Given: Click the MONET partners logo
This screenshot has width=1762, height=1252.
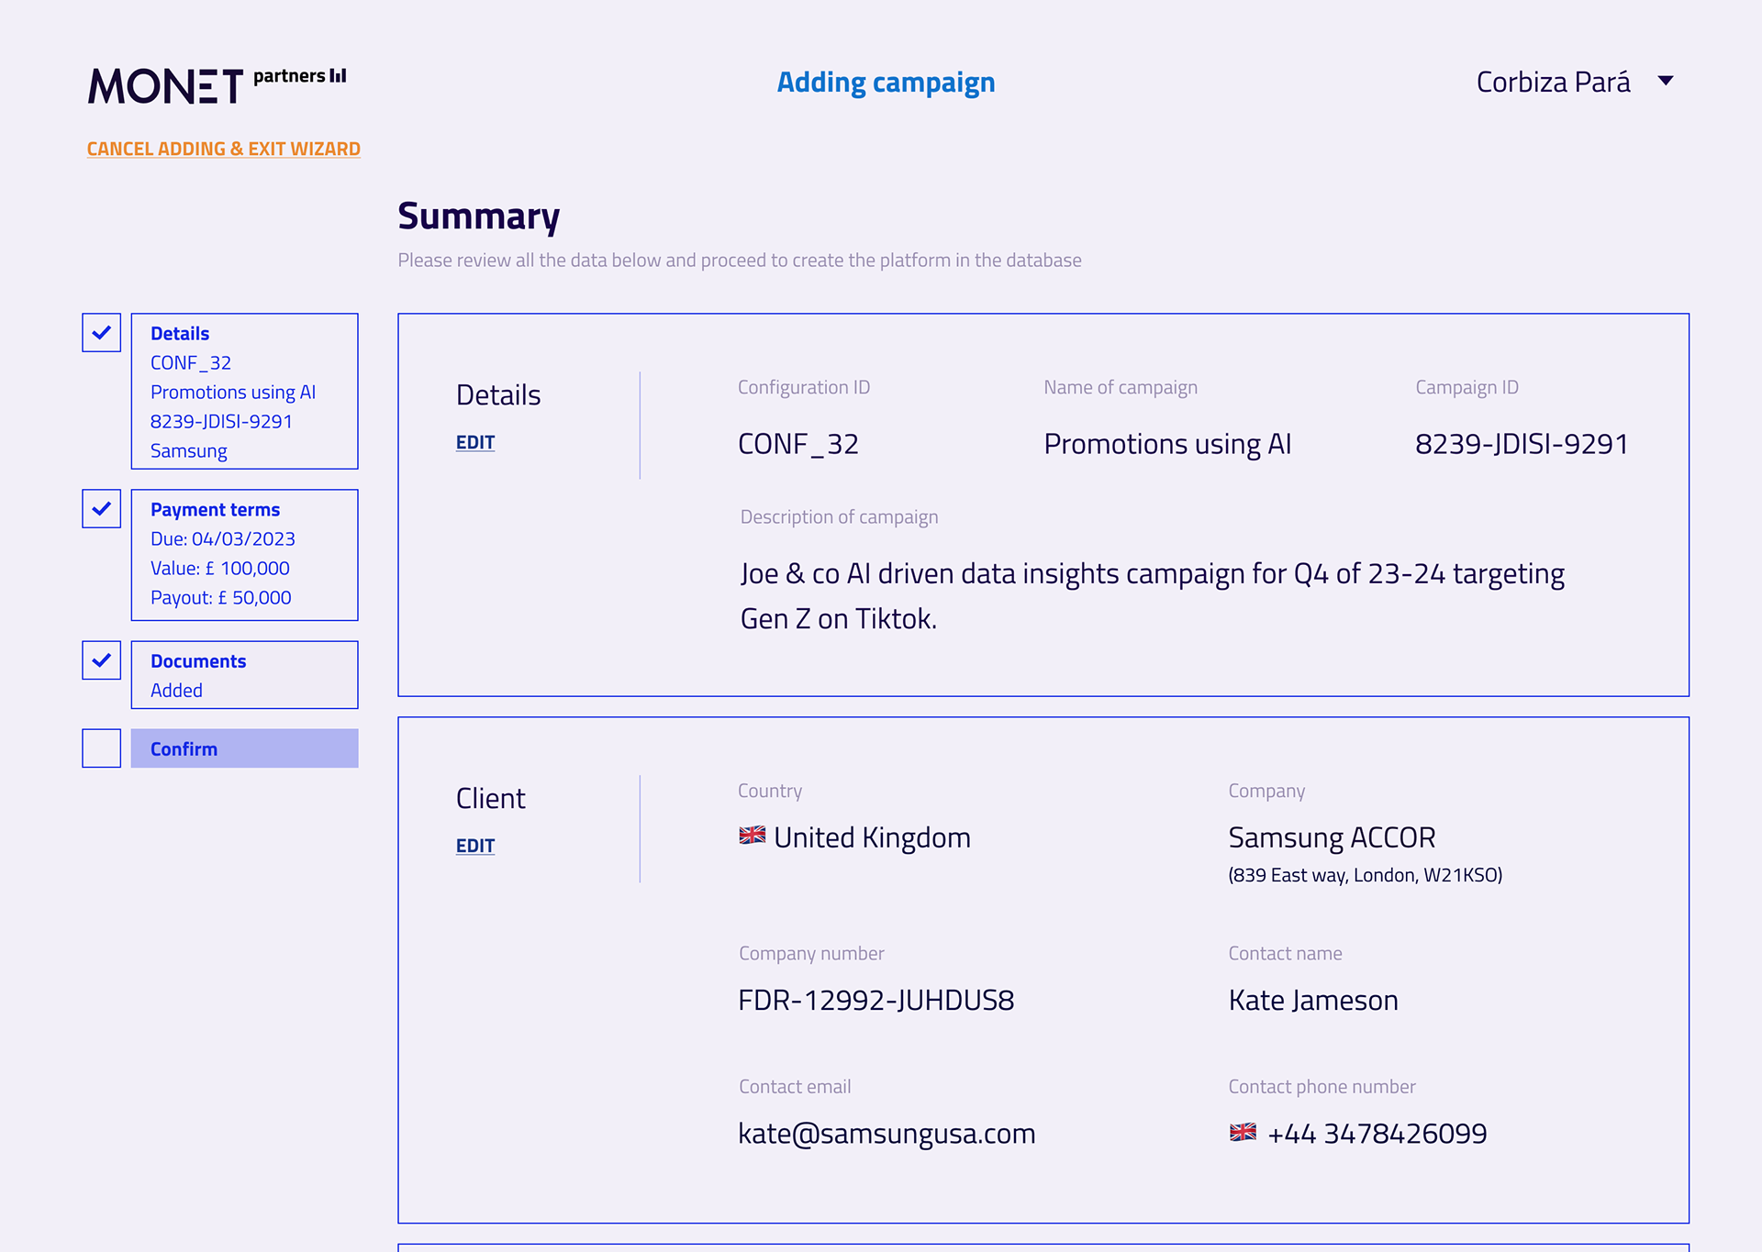Looking at the screenshot, I should [217, 84].
